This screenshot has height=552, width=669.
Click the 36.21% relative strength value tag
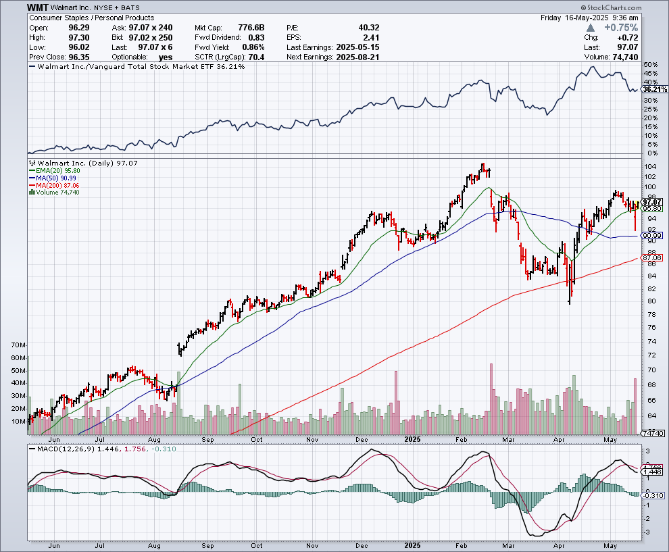point(655,90)
